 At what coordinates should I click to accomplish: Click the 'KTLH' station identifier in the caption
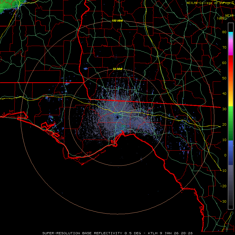pyautogui.click(x=153, y=233)
